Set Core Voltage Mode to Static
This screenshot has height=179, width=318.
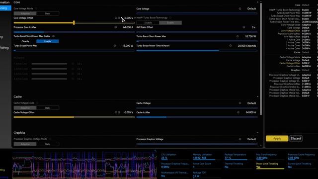48,13
